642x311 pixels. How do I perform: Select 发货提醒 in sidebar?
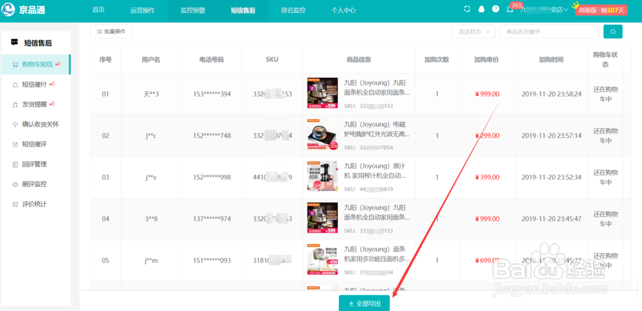(x=35, y=105)
